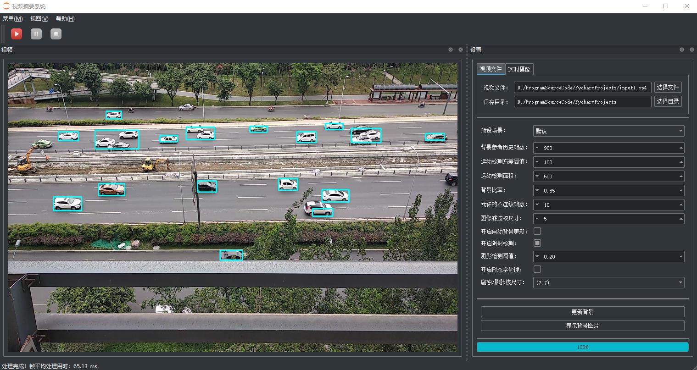This screenshot has height=370, width=697.
Task: Click the 运动检测方差阈值 value 100
Action: click(x=548, y=162)
